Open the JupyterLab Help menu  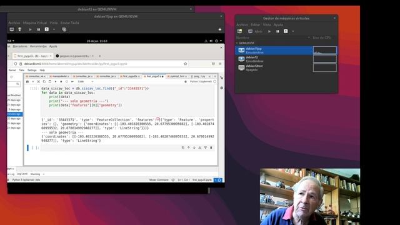coord(42,70)
